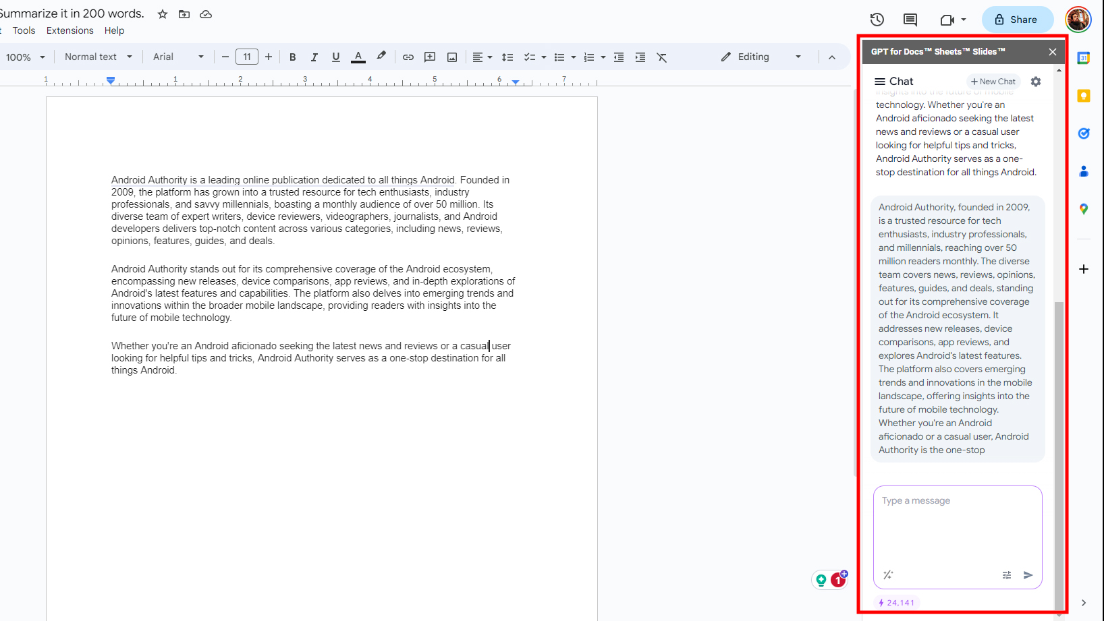The image size is (1104, 621).
Task: Start a New Chat in sidebar
Action: (993, 82)
